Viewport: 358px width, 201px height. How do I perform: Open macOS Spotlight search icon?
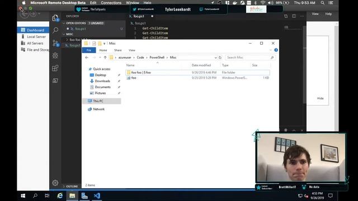pos(322,3)
